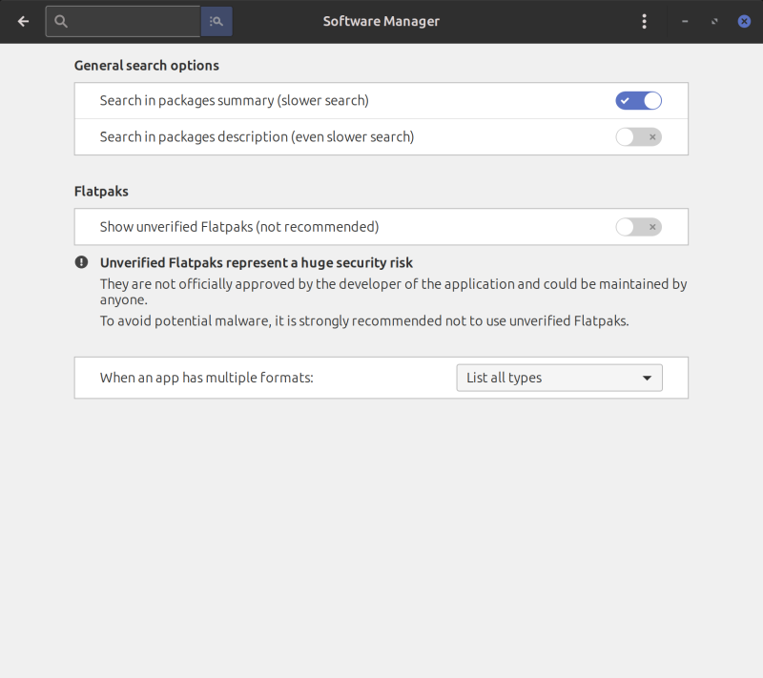
Task: Click the 'General search options' heading
Action: tap(147, 66)
